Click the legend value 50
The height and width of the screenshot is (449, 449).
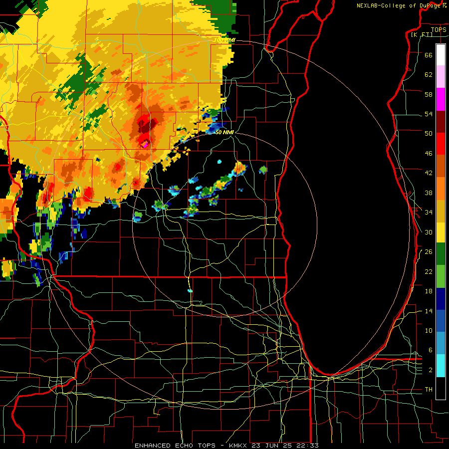pyautogui.click(x=429, y=134)
